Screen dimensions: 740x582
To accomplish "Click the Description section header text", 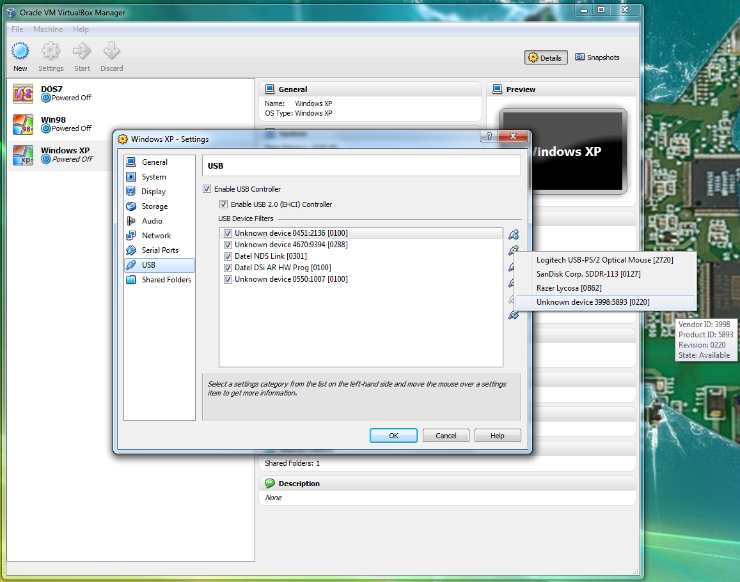I will 299,484.
